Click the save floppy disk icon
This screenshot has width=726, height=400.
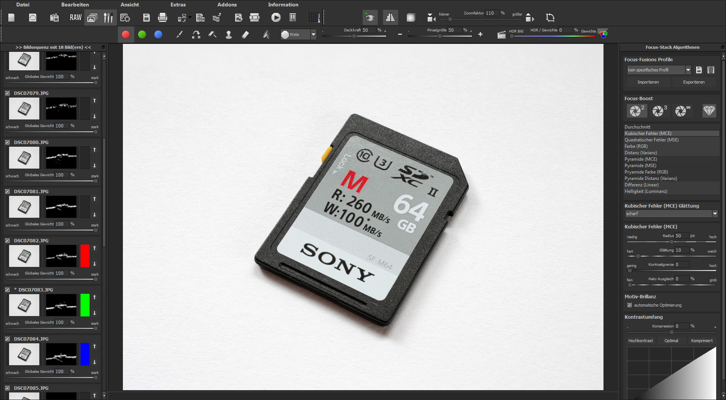[x=146, y=17]
